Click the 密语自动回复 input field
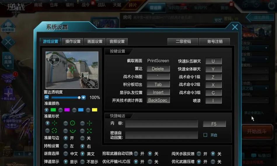The width and height of the screenshot is (277, 166). point(162,135)
